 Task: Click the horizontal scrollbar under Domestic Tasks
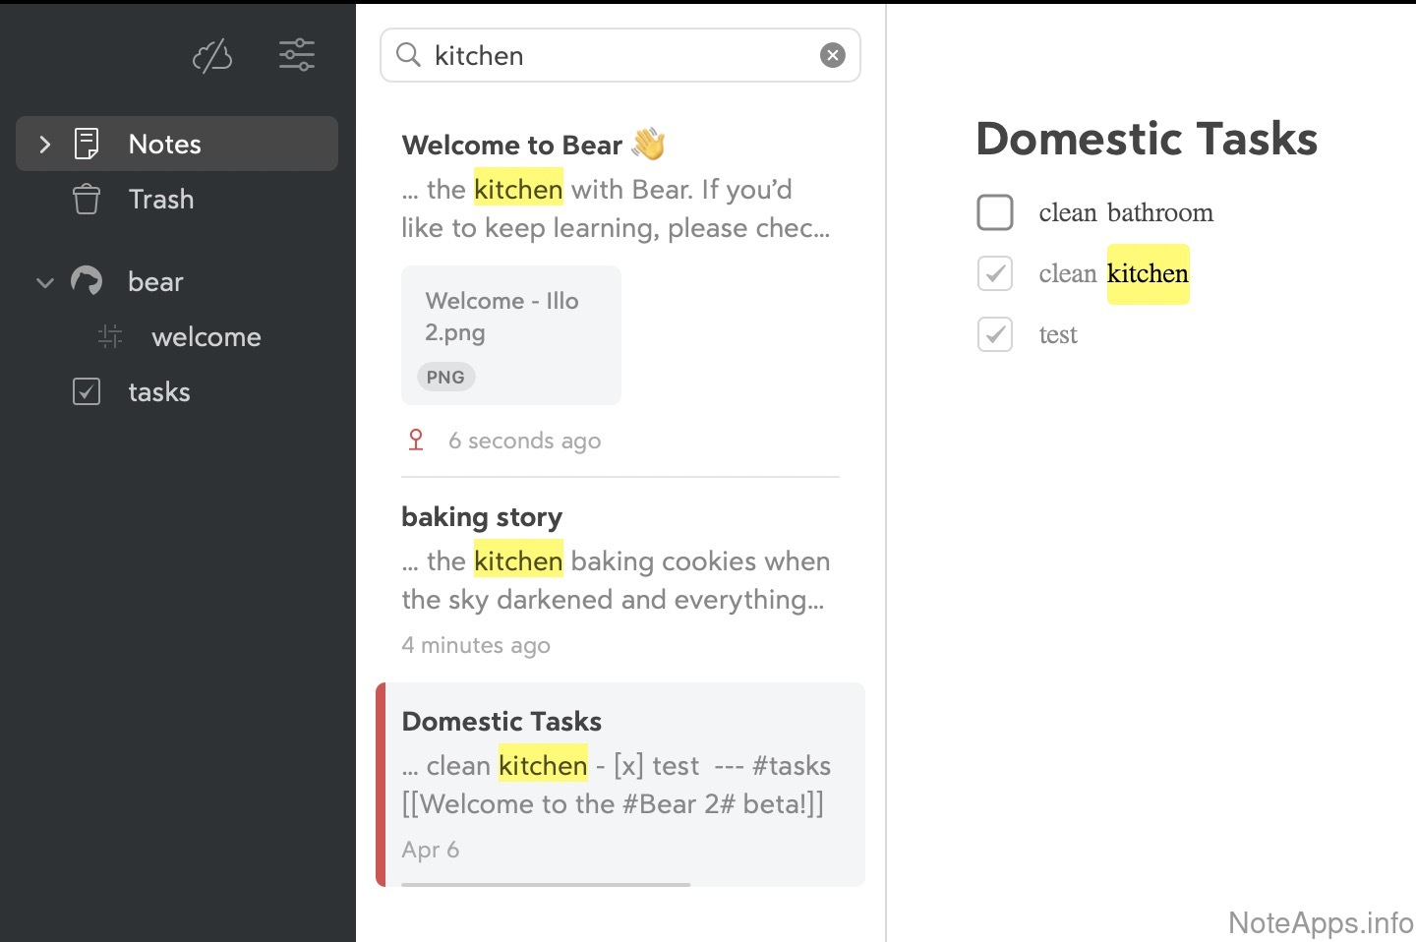point(546,884)
